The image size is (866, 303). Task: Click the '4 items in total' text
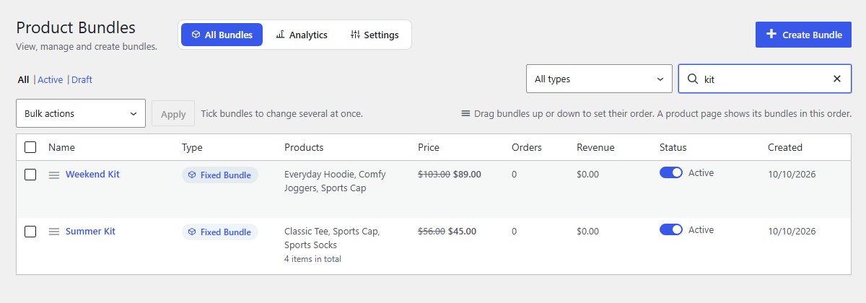[x=312, y=259]
